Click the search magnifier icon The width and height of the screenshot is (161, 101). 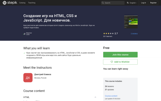(x=103, y=3)
